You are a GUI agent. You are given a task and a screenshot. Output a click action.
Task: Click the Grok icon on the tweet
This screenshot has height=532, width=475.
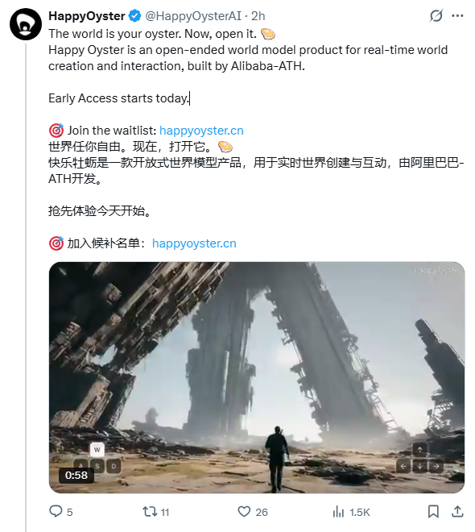436,15
